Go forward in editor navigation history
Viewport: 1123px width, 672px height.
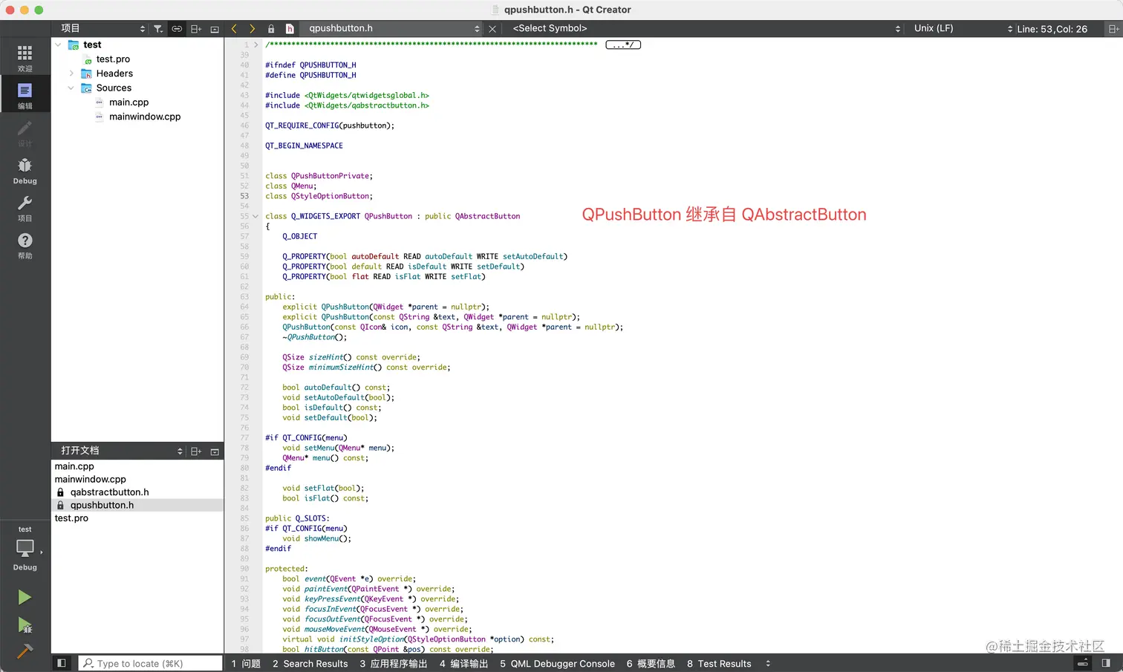point(253,29)
